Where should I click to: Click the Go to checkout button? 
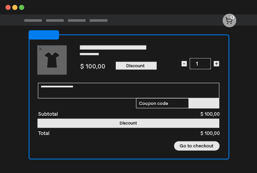click(196, 146)
